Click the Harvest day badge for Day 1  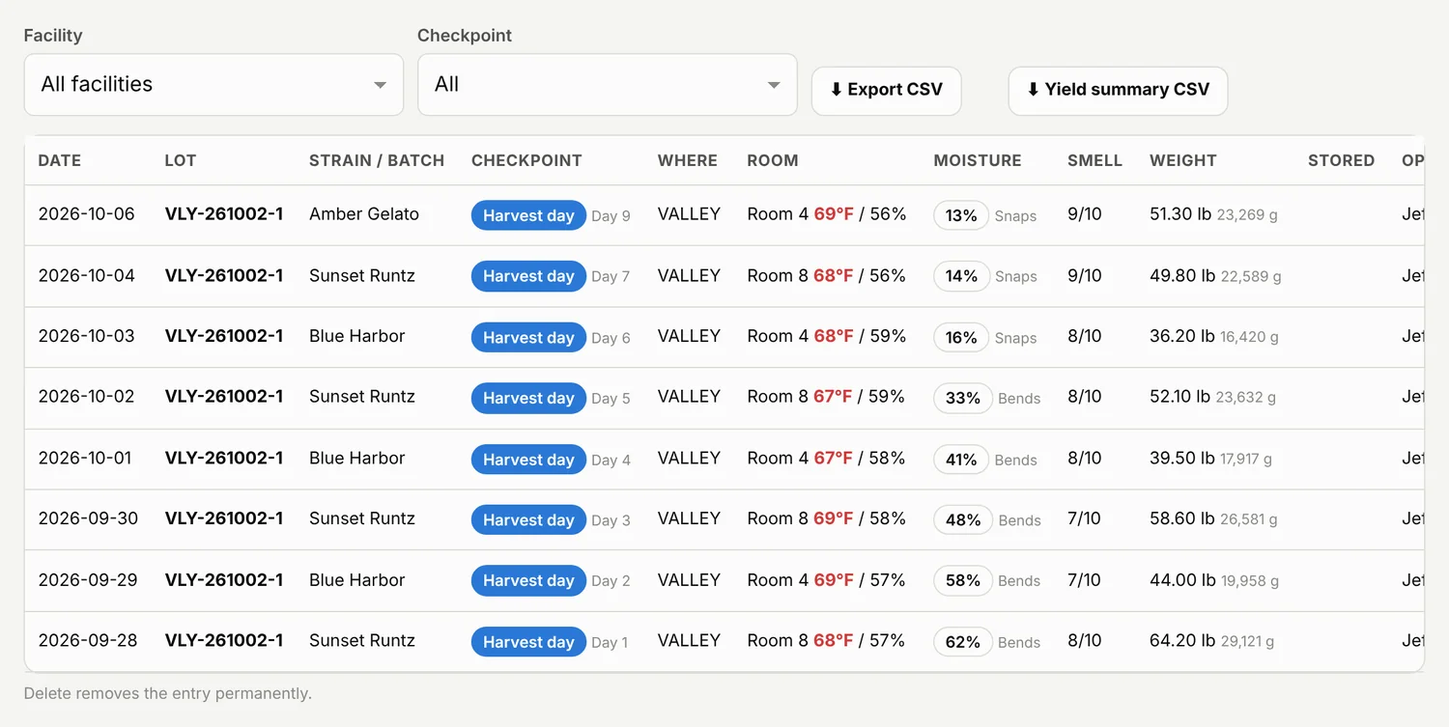click(x=528, y=642)
